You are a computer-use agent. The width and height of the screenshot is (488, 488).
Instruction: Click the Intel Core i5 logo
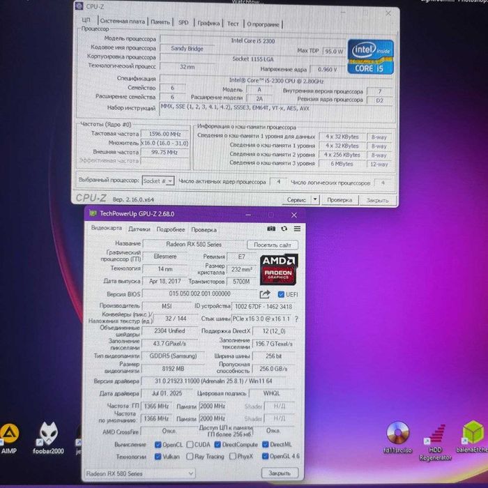click(x=370, y=57)
